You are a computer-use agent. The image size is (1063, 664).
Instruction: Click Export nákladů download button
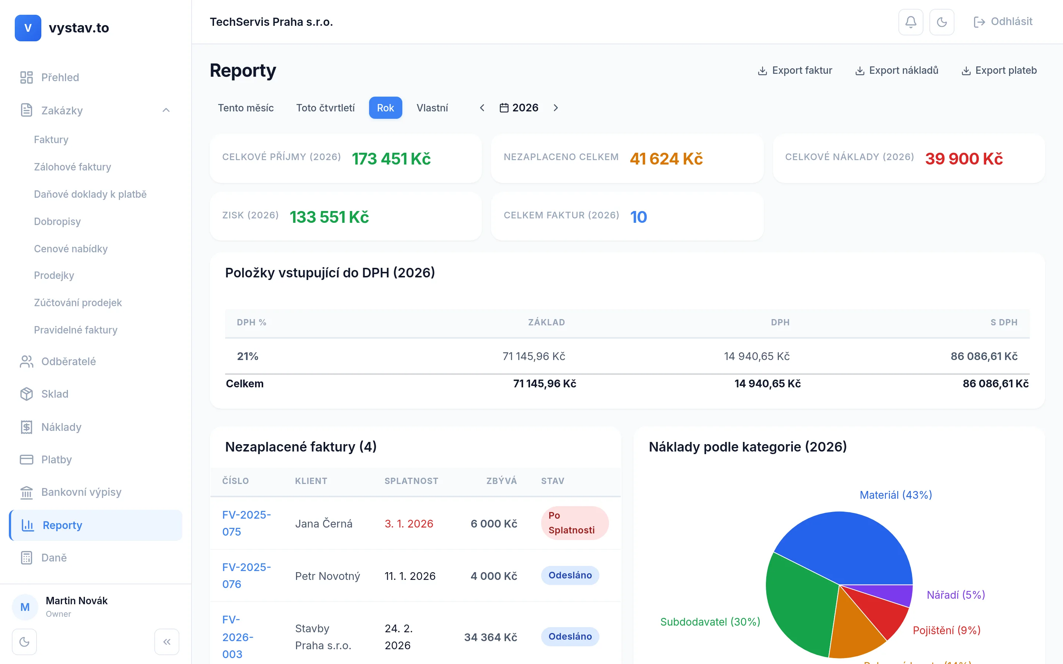(x=897, y=70)
